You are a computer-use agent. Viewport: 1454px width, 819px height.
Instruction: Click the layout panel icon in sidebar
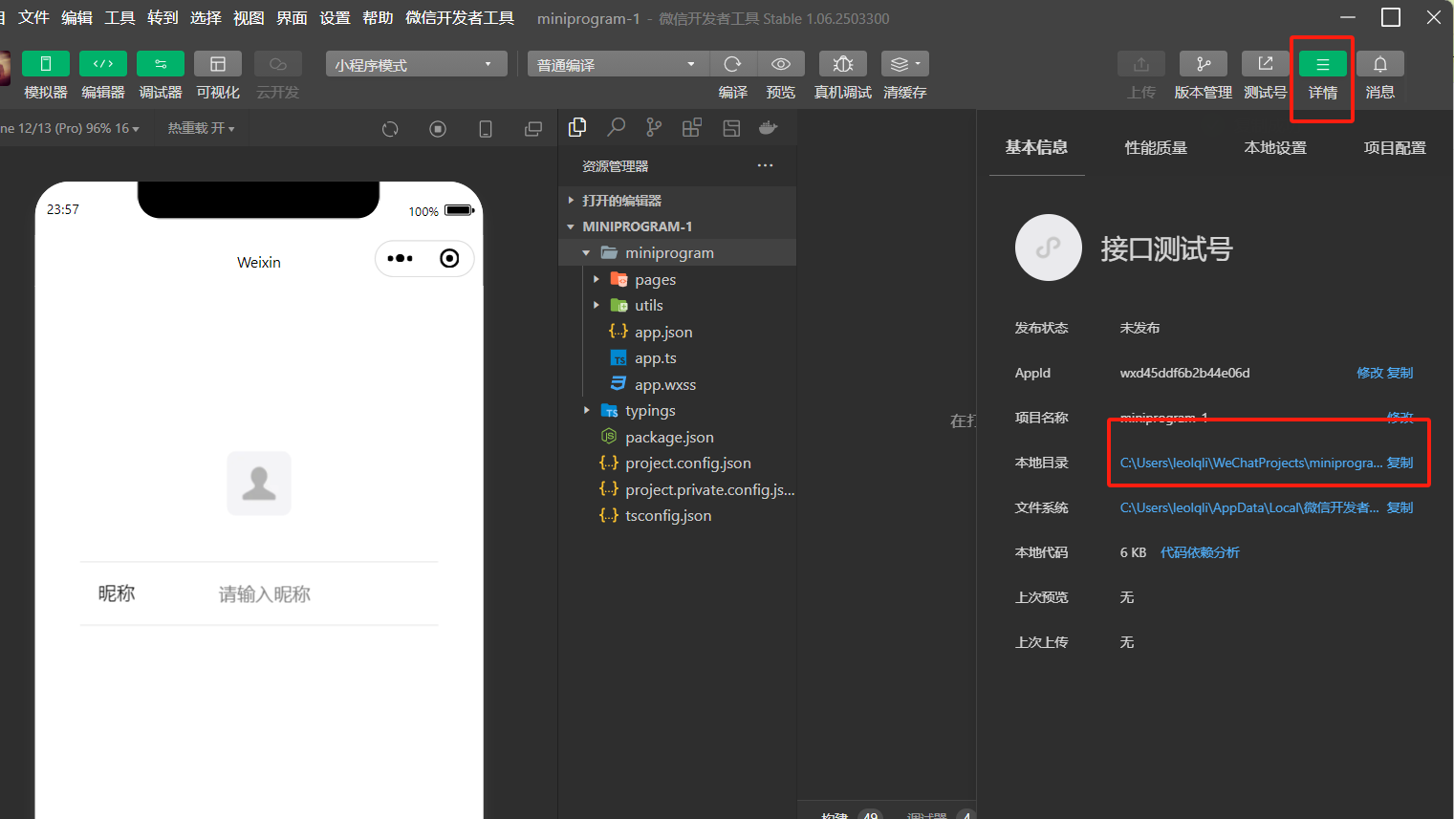(731, 127)
